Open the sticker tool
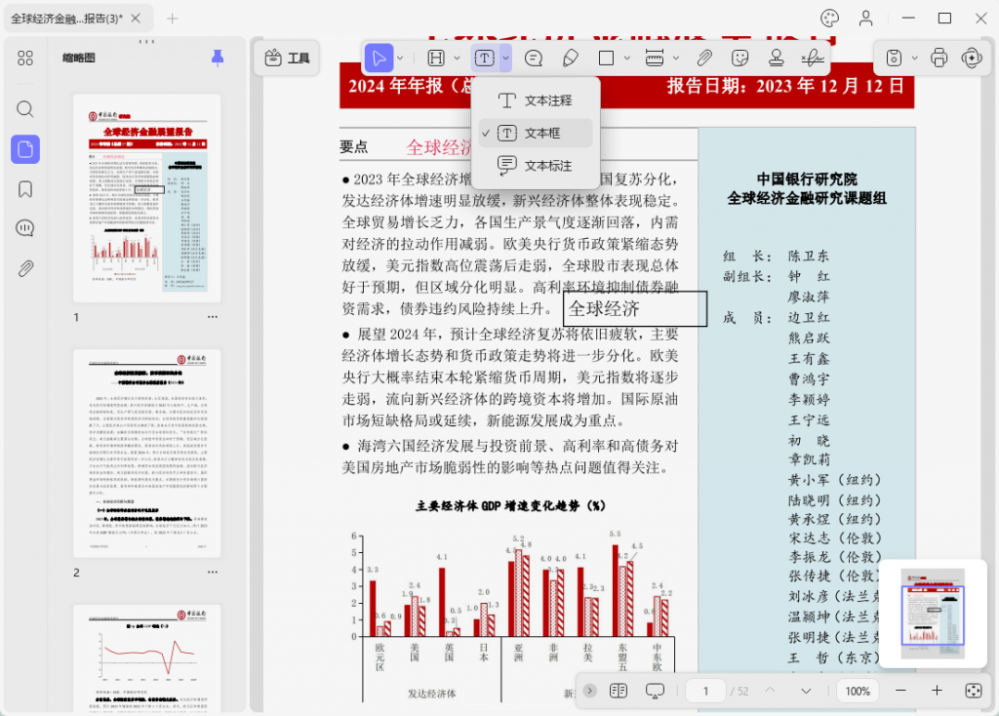Image resolution: width=999 pixels, height=716 pixels. tap(739, 59)
